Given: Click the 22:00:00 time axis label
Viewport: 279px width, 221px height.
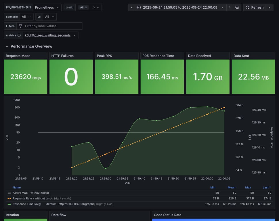Looking at the screenshot, I should 207,178.
